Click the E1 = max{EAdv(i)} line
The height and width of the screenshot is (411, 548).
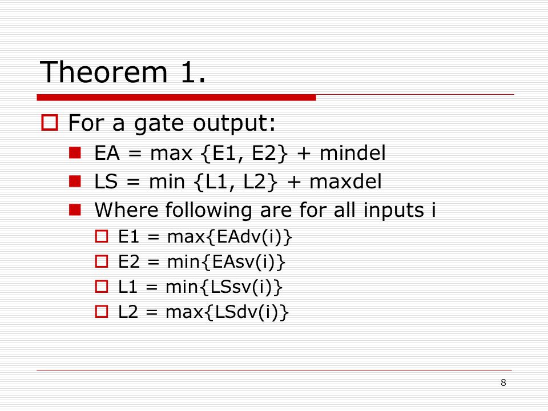click(x=205, y=236)
